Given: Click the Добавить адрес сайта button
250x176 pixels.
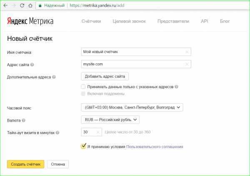Looking at the screenshot, I should 105,77.
